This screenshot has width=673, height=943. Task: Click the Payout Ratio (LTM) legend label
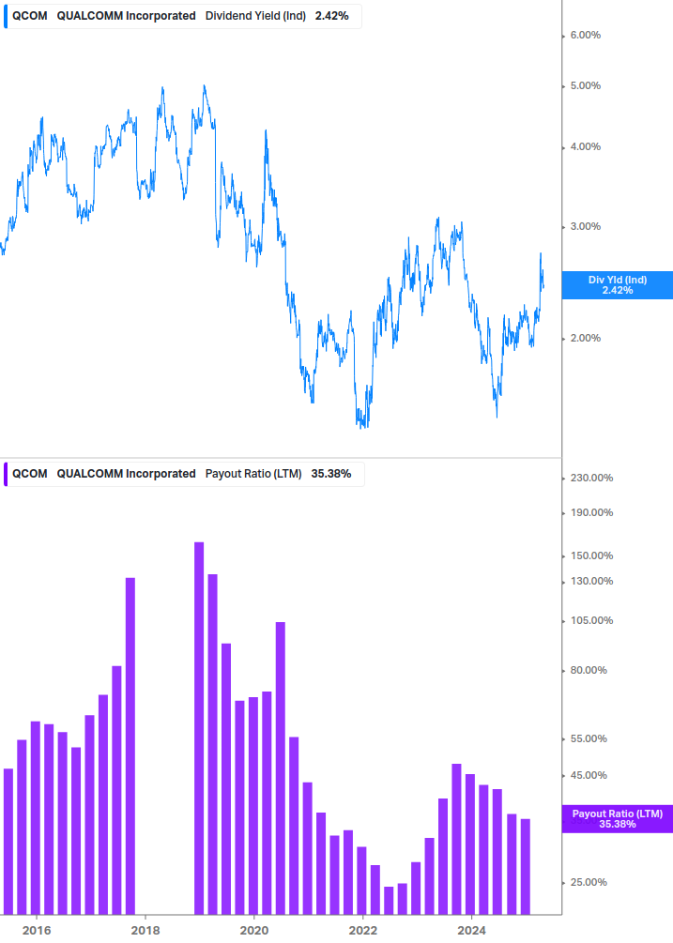pyautogui.click(x=253, y=474)
